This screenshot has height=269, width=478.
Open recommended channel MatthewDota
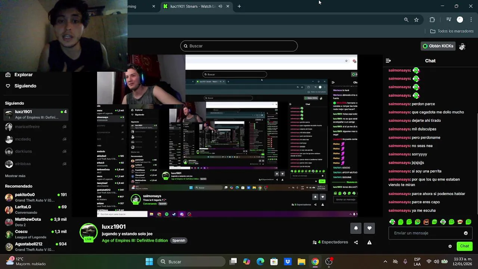click(x=36, y=222)
